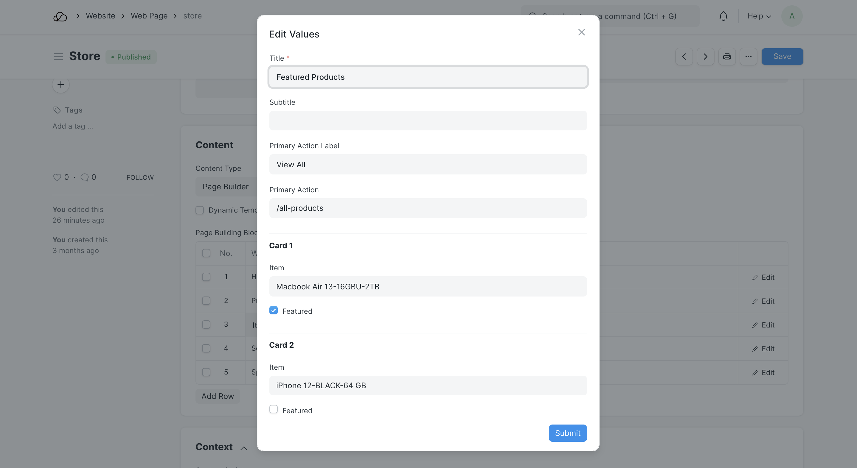Uncheck Featured for Card 1

pyautogui.click(x=274, y=311)
